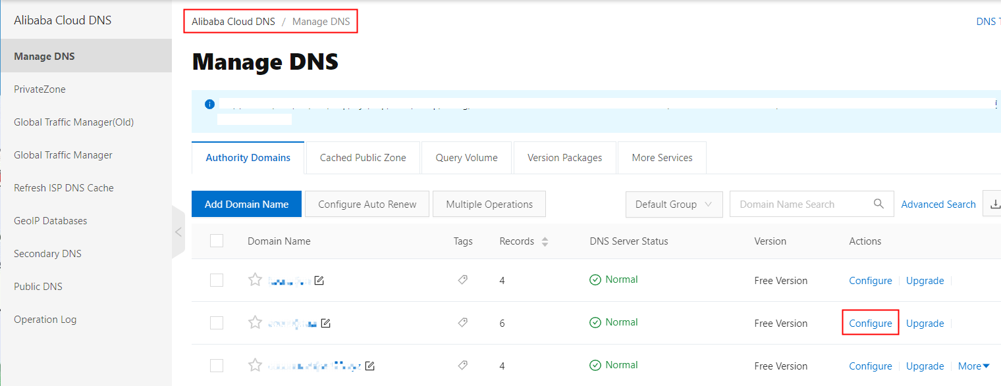Open Advanced Search link

(938, 205)
